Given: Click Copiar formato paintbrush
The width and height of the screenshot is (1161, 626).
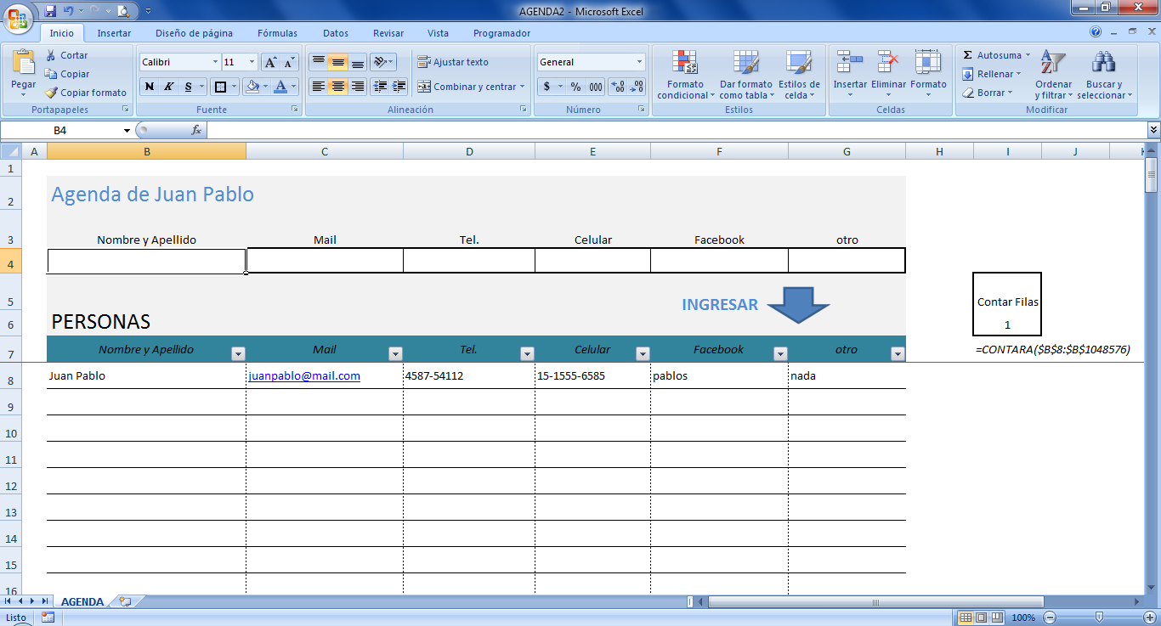Looking at the screenshot, I should (x=86, y=93).
